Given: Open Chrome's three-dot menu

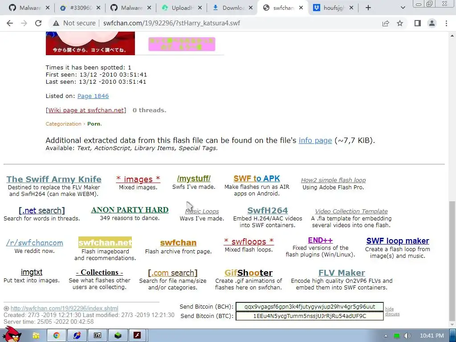Looking at the screenshot, I should (x=446, y=23).
